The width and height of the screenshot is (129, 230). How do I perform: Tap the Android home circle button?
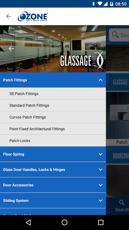pos(64,222)
